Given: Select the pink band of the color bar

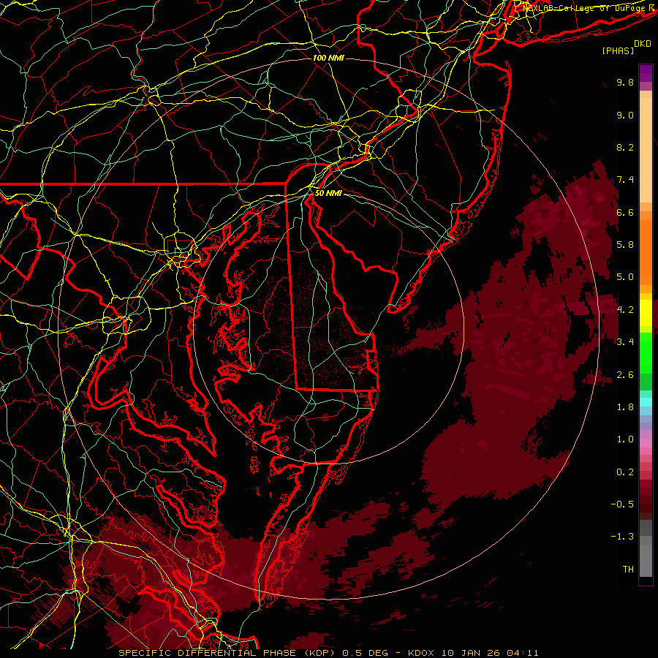Looking at the screenshot, I should point(646,443).
